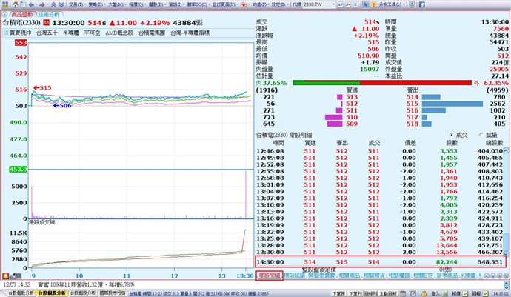Screen dimensions: 511x297
Task: Expand the back arrow history dropdown
Action: (36, 4)
